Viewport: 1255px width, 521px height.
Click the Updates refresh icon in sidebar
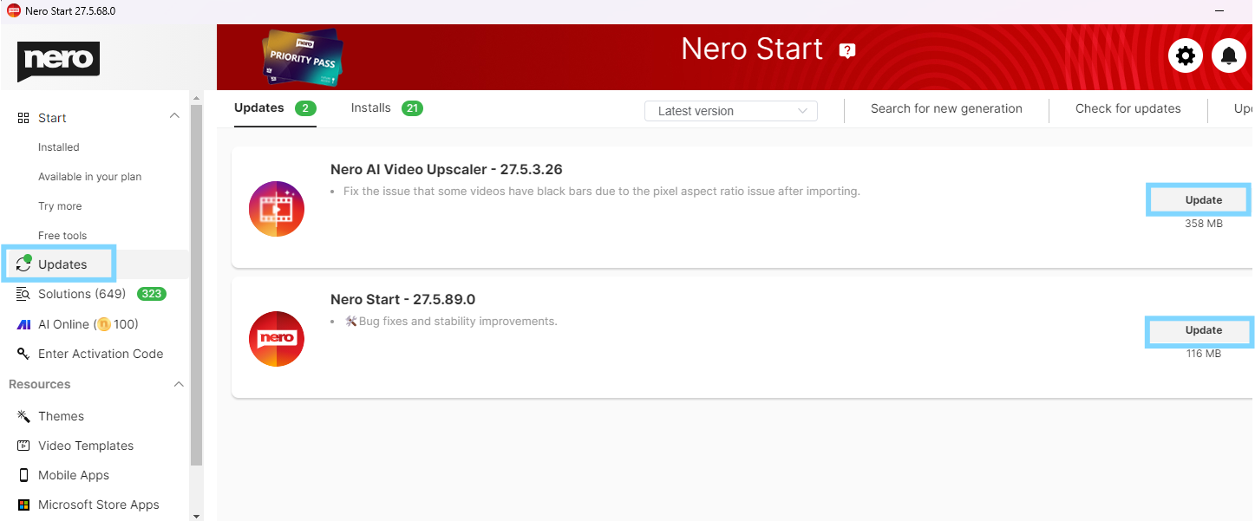(23, 264)
